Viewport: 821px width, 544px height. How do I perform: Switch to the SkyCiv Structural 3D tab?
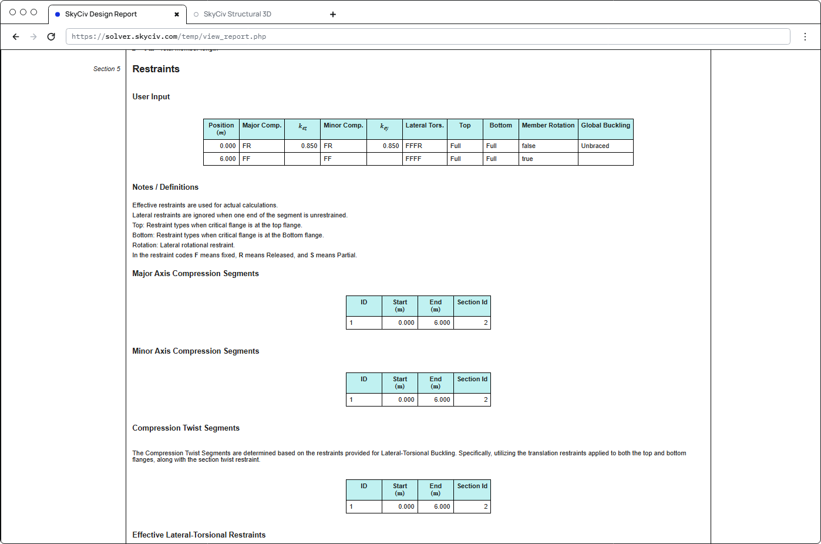click(237, 14)
